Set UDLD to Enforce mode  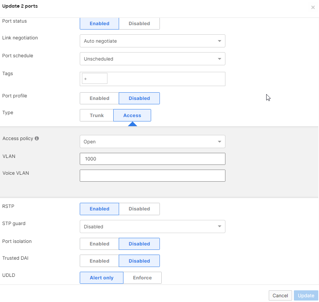[x=142, y=278]
